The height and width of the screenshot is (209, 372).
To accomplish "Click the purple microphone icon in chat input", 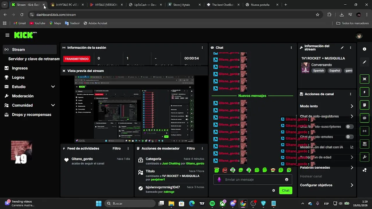I will coord(219,179).
